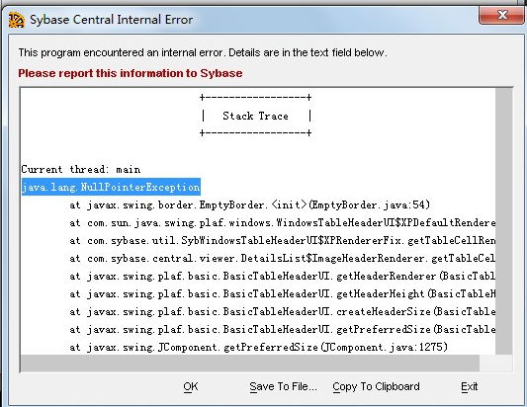The height and width of the screenshot is (407, 527).
Task: Click the vertical scrollbar of the stack trace
Action: pyautogui.click(x=504, y=221)
